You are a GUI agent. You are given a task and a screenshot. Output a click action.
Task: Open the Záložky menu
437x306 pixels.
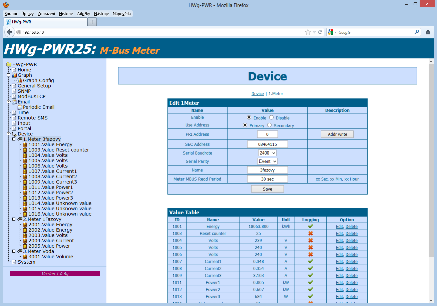point(83,14)
